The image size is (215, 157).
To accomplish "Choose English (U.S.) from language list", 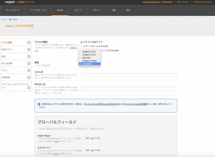I will 89,52.
